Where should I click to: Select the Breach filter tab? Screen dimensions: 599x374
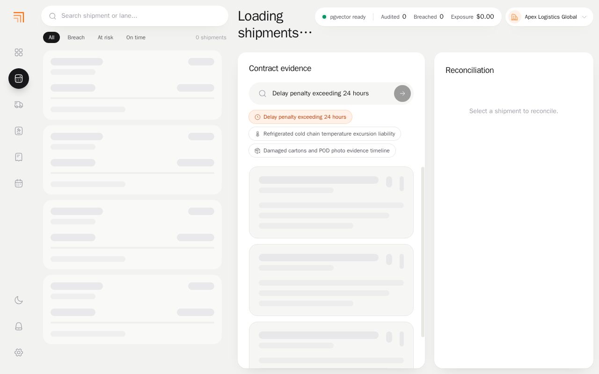point(76,37)
